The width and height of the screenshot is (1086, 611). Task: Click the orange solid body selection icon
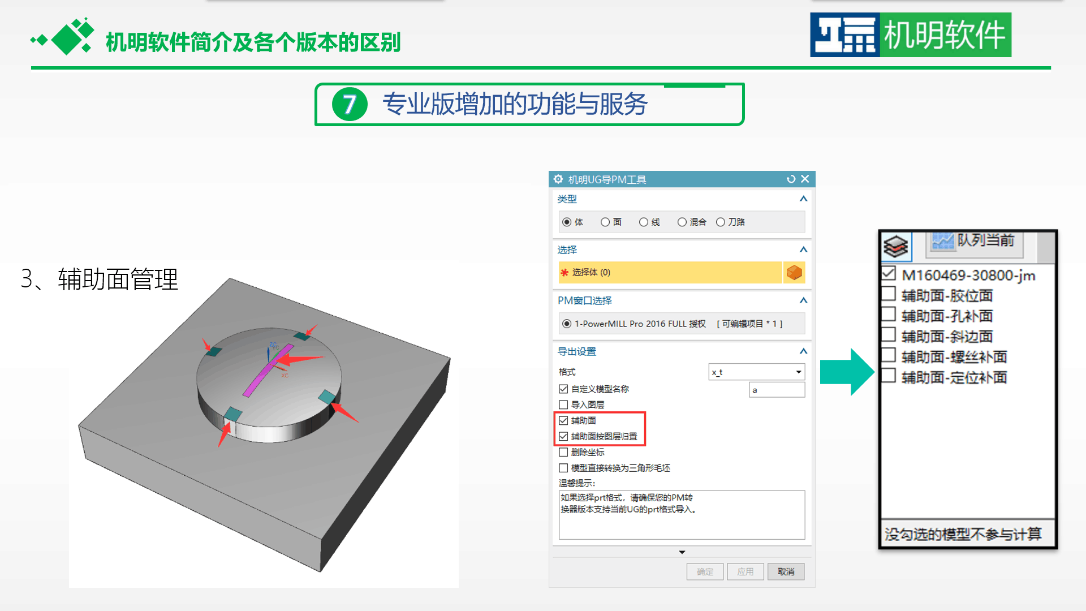(794, 273)
